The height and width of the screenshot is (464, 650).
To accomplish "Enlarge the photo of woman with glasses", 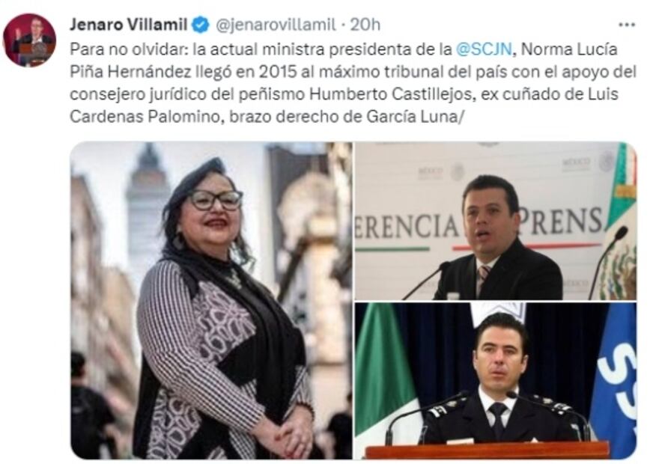I will pyautogui.click(x=211, y=300).
